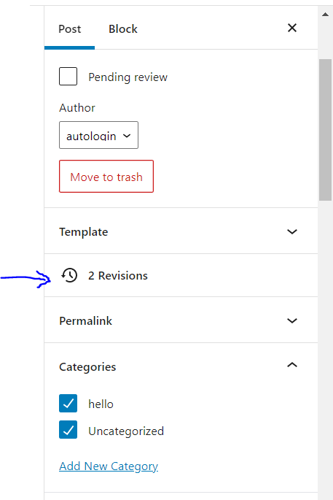Collapse the Categories panel heading
Image resolution: width=333 pixels, height=500 pixels.
(181, 366)
